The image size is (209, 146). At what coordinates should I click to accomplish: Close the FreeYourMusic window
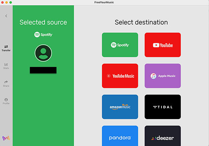(x=2, y=2)
